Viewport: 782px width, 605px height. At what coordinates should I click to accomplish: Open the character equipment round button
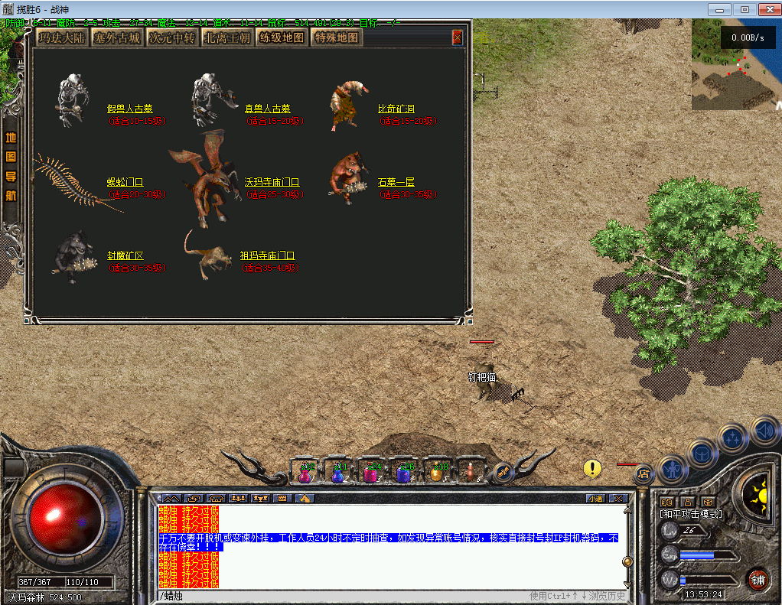point(673,470)
